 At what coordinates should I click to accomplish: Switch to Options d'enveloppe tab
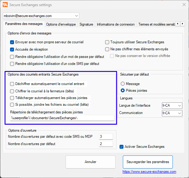coord(61,24)
